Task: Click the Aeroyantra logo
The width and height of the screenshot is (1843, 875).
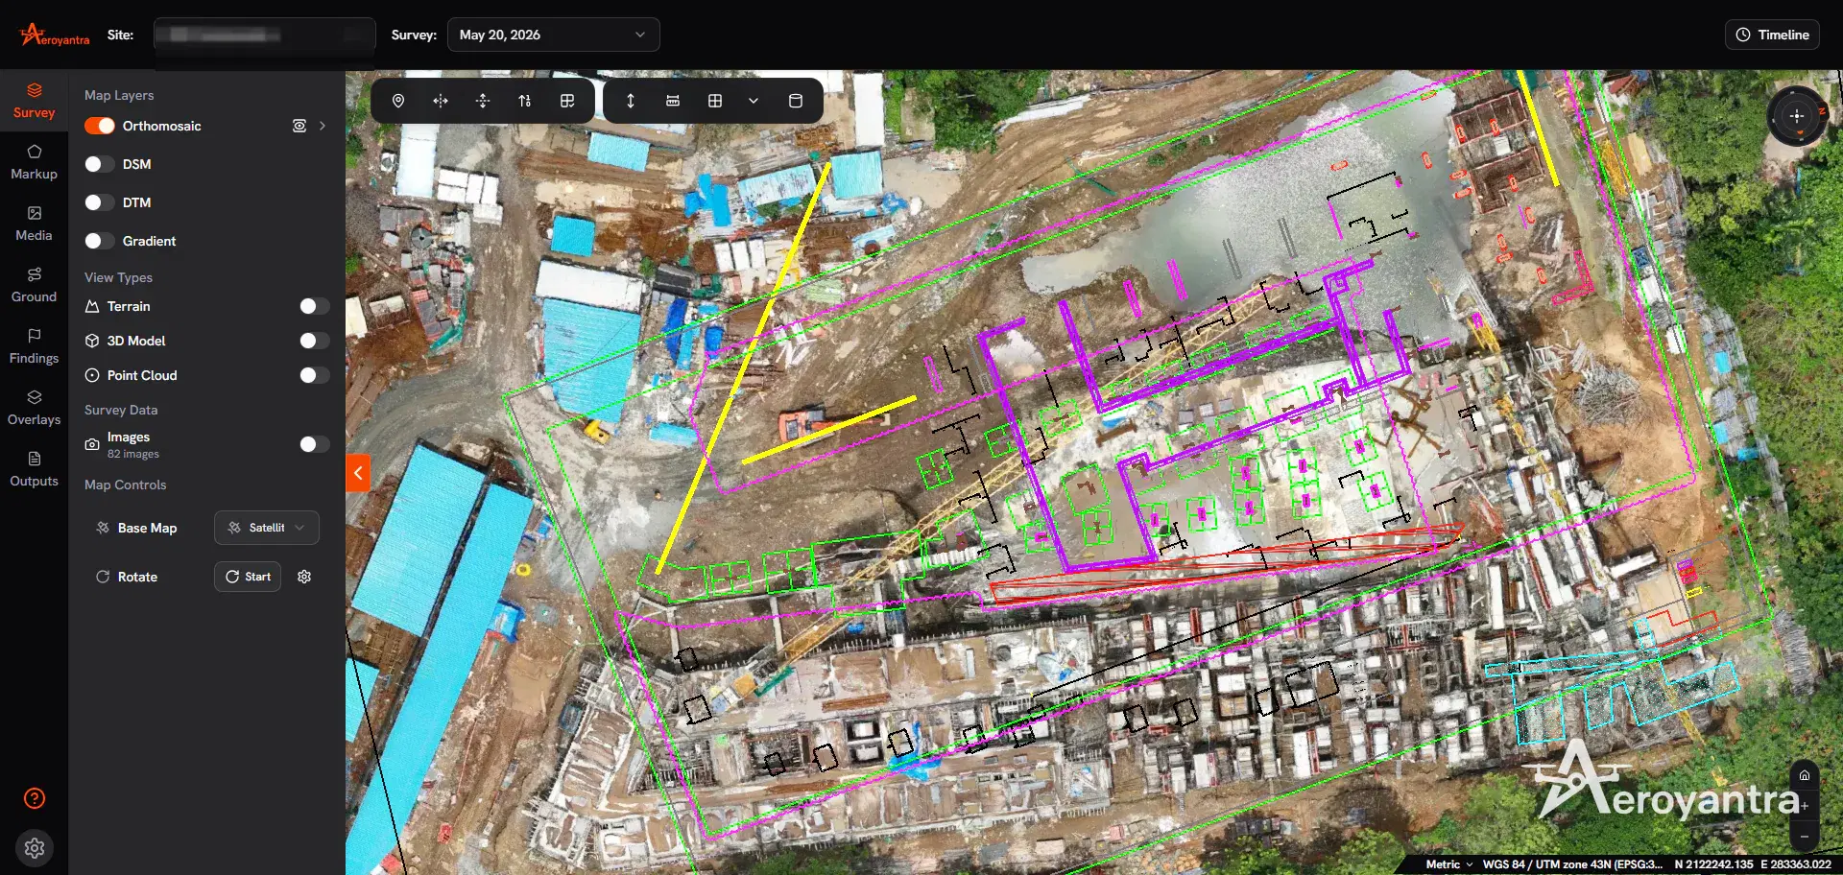Action: pyautogui.click(x=55, y=35)
